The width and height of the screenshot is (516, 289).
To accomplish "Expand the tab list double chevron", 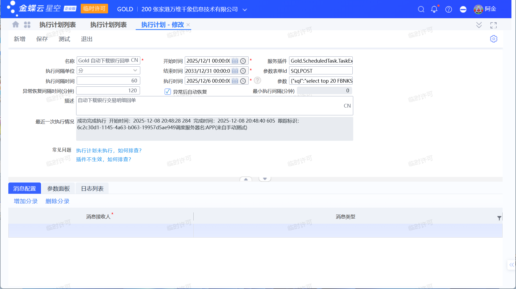I will click(x=479, y=25).
